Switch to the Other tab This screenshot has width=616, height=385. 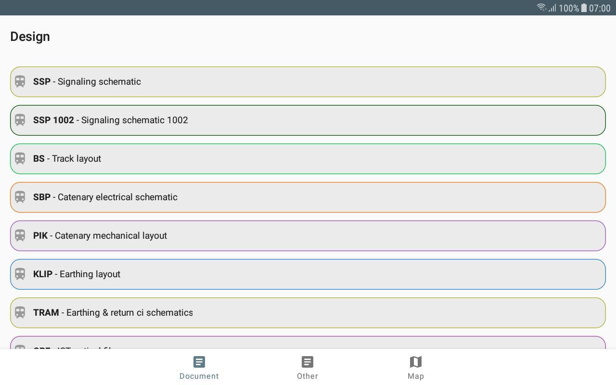click(x=308, y=368)
